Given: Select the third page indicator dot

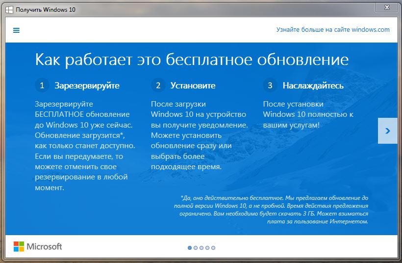Looking at the screenshot, I should [x=201, y=248].
